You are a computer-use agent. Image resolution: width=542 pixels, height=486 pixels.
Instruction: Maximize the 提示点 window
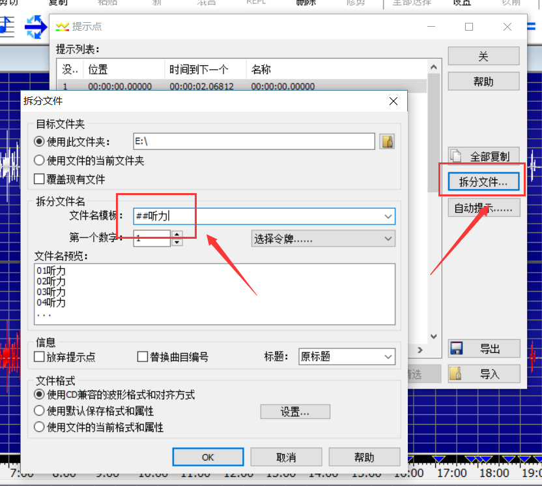click(x=469, y=27)
